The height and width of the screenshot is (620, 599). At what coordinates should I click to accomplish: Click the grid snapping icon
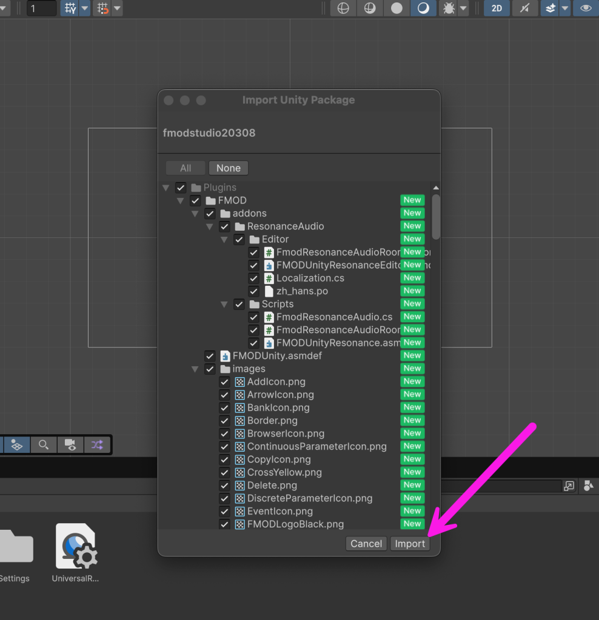(x=71, y=8)
